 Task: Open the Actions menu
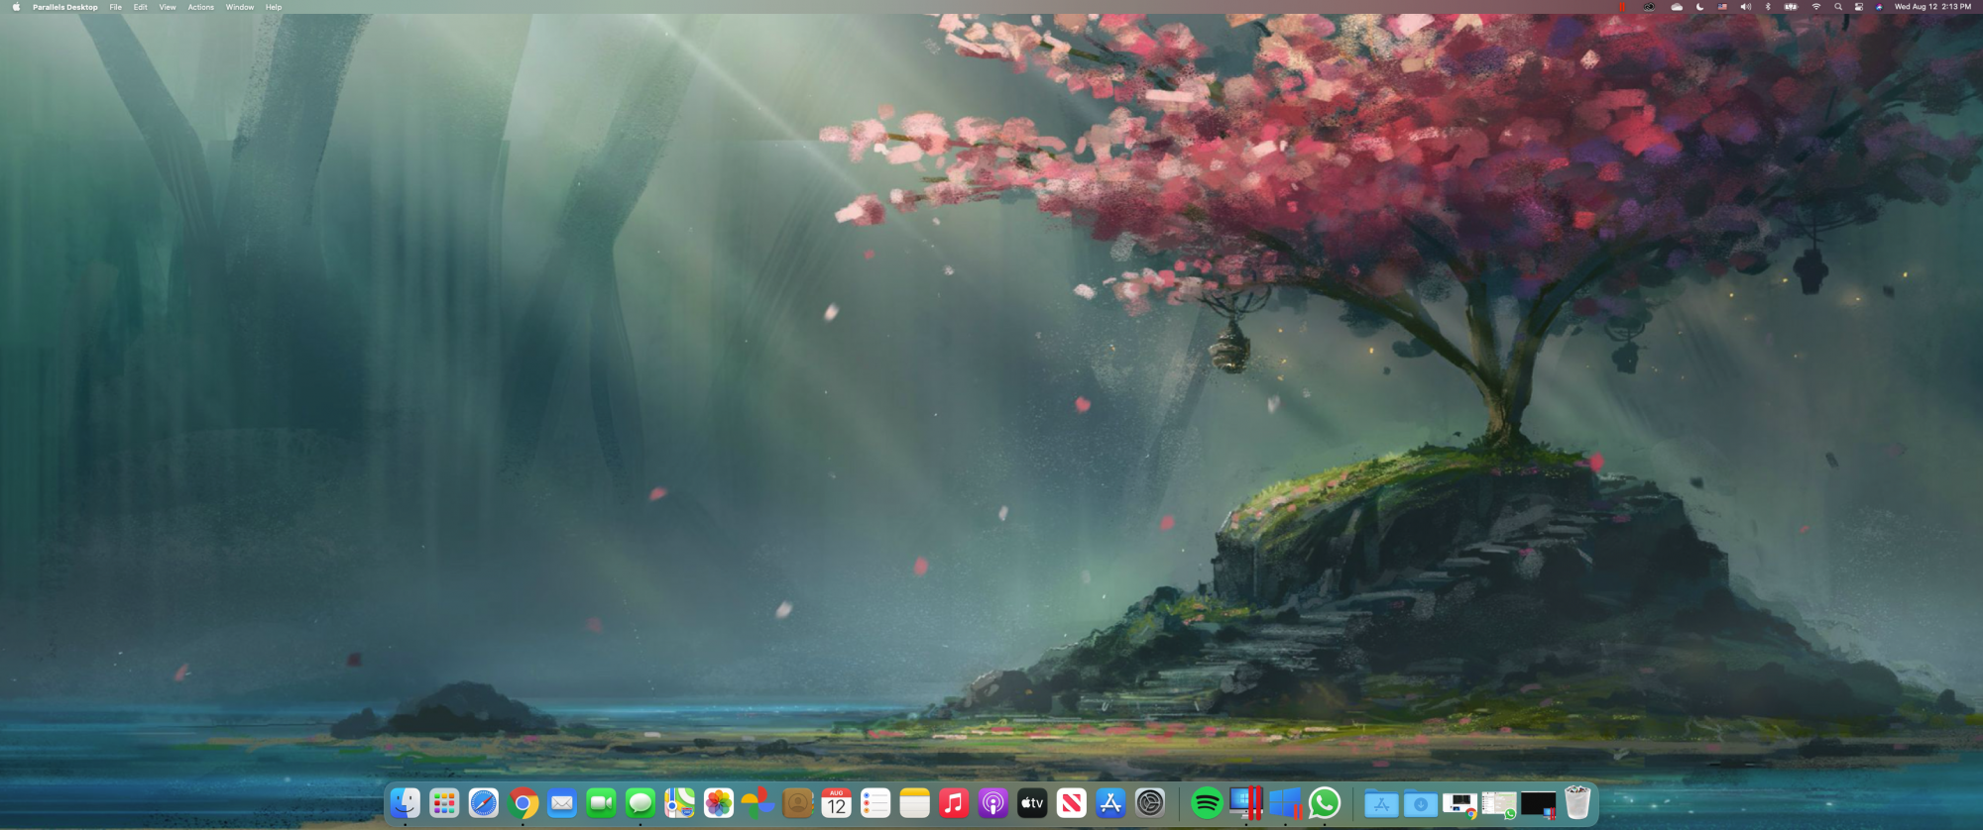point(201,7)
